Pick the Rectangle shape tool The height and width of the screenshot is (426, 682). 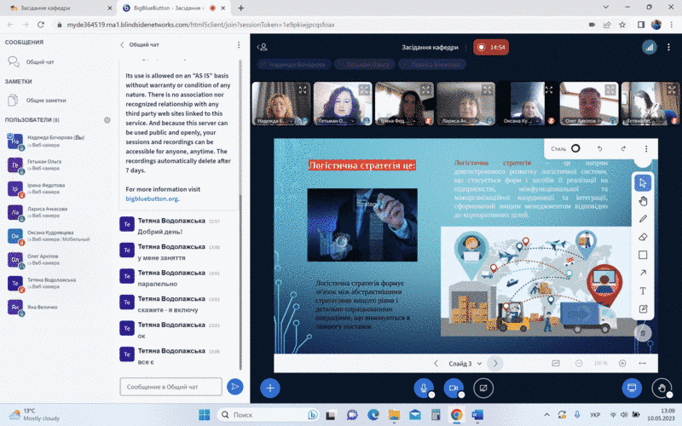[644, 255]
